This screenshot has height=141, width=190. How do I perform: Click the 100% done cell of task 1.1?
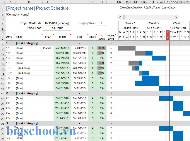pyautogui.click(x=102, y=48)
